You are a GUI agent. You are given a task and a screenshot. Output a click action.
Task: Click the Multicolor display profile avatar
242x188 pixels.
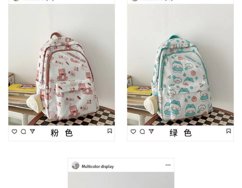(75, 165)
